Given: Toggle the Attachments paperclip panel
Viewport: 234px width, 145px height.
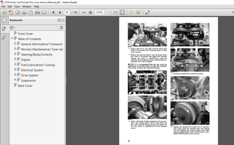Looking at the screenshot, I should tap(4, 37).
